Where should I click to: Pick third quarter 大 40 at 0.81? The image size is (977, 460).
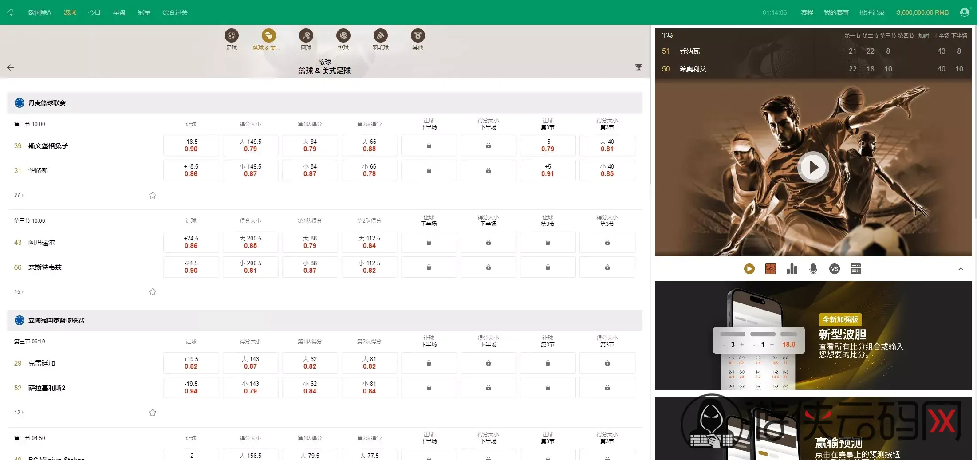[x=607, y=145]
